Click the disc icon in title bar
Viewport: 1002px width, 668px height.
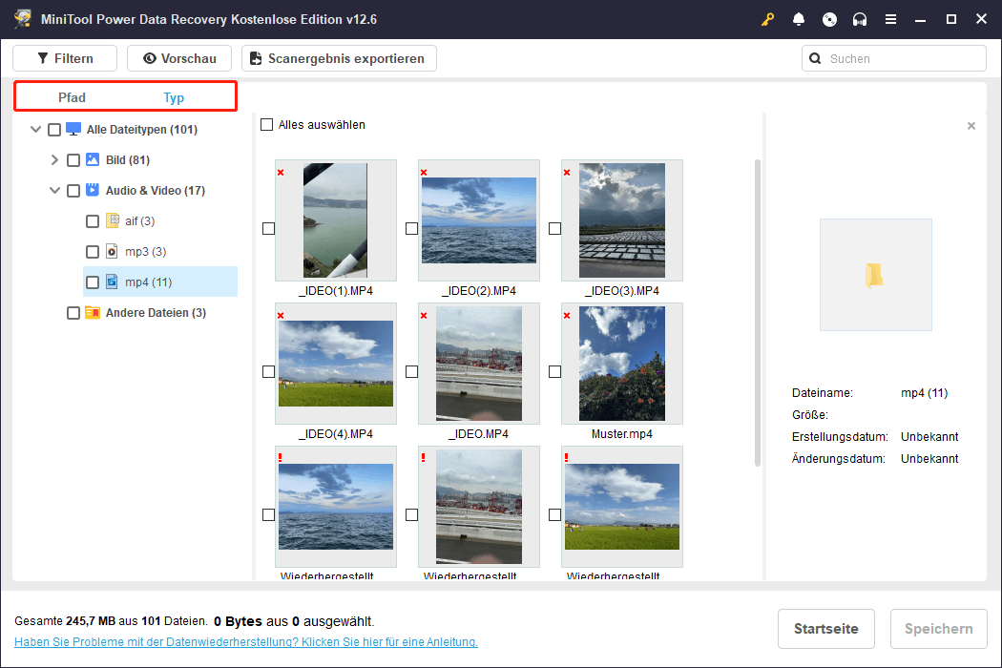click(829, 19)
